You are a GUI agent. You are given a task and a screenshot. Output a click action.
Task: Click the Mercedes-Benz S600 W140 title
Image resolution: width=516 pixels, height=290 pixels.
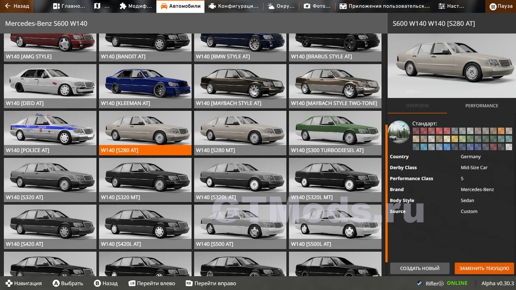point(46,24)
